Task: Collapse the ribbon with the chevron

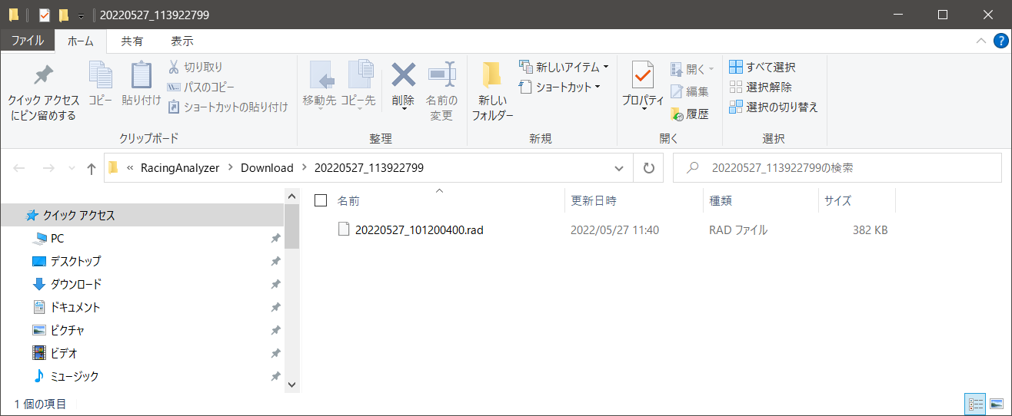Action: point(980,41)
